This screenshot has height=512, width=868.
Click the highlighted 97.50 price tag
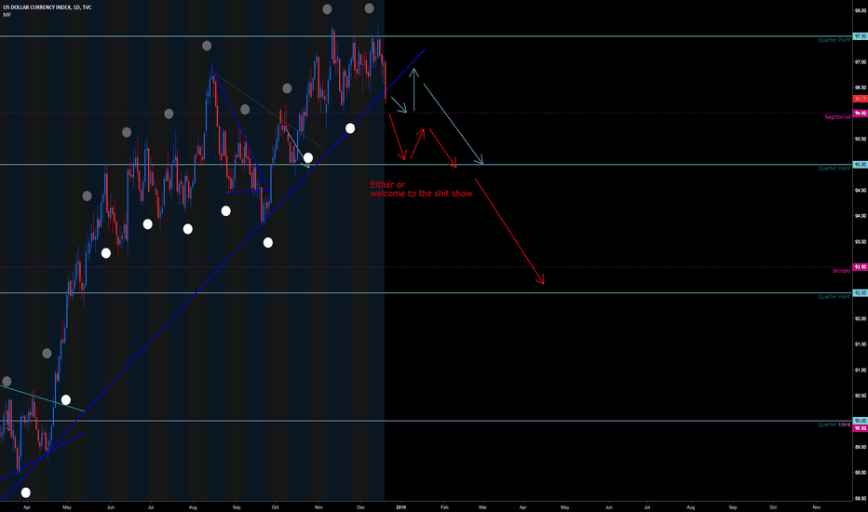coord(861,36)
